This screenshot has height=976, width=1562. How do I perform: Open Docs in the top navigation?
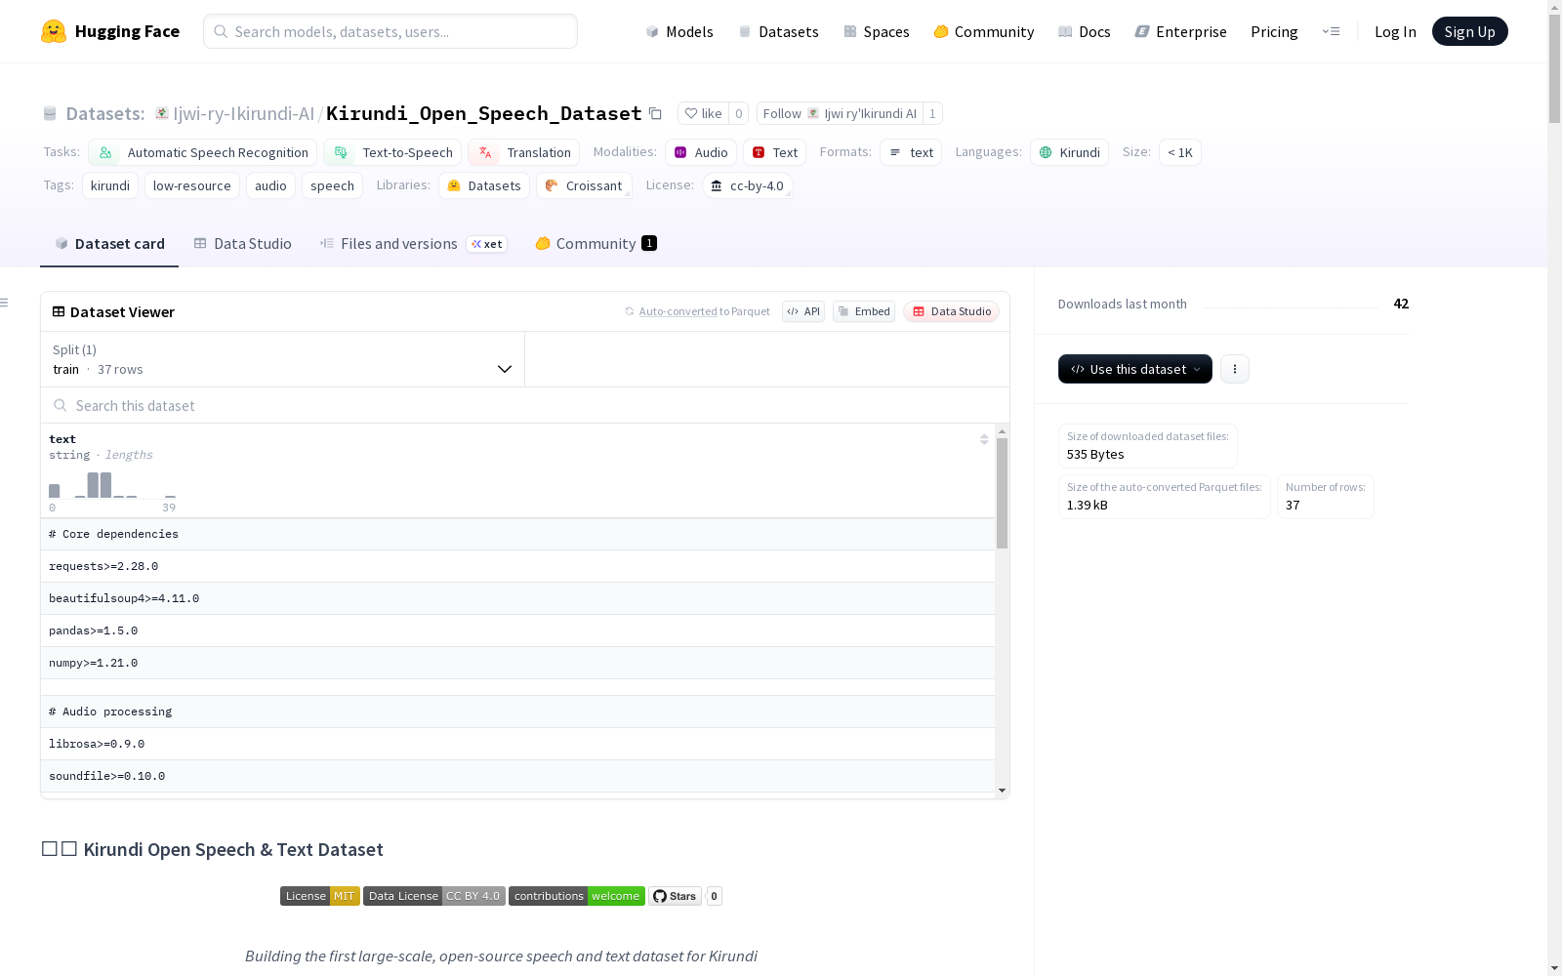tap(1085, 31)
